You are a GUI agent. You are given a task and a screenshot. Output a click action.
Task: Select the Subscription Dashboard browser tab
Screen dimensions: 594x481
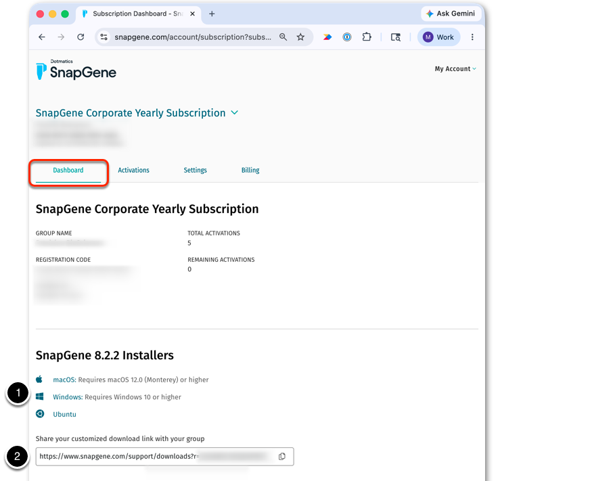138,14
